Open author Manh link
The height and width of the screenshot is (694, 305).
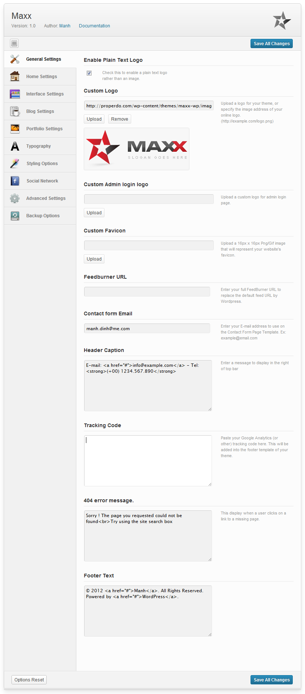point(65,26)
